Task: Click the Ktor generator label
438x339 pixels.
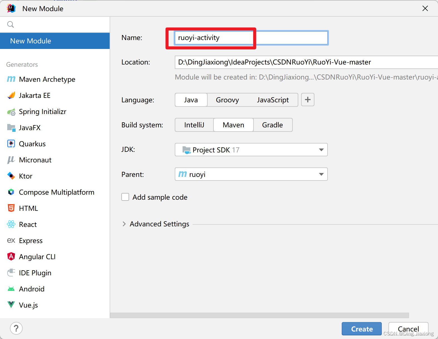Action: [26, 176]
